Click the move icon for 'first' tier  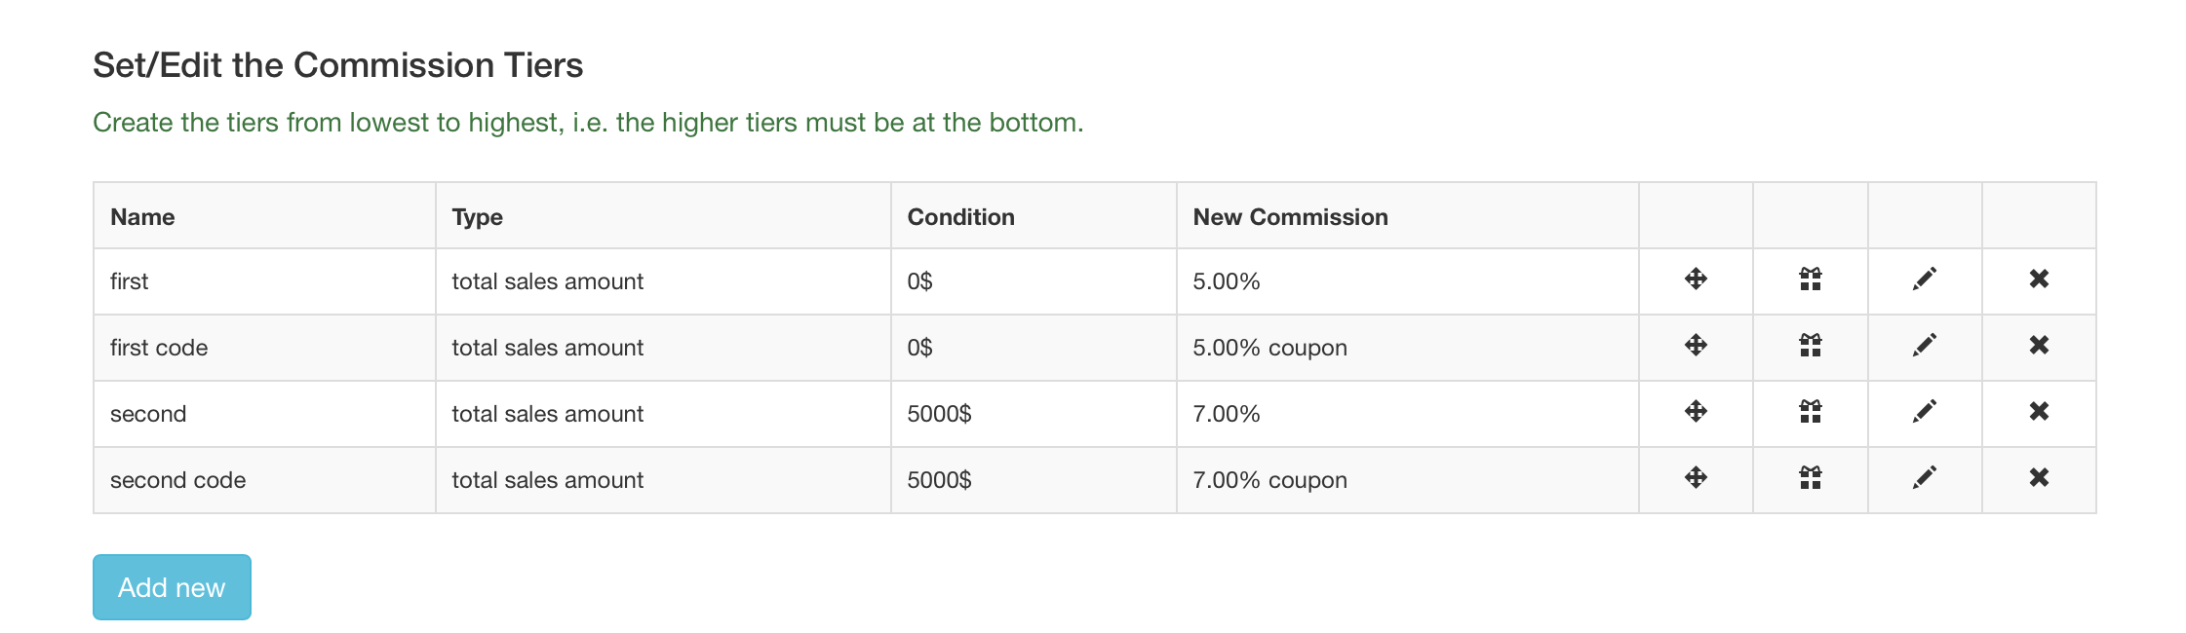point(1696,279)
